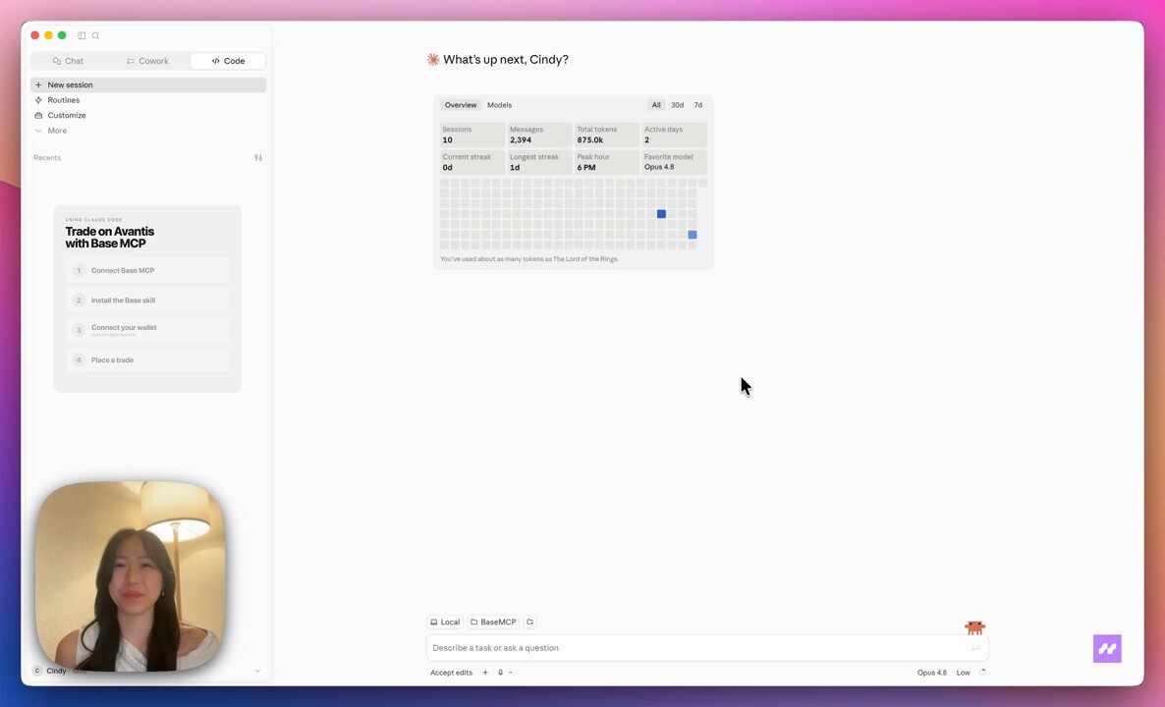The width and height of the screenshot is (1165, 707).
Task: Click the Sessions stat card
Action: pos(472,135)
